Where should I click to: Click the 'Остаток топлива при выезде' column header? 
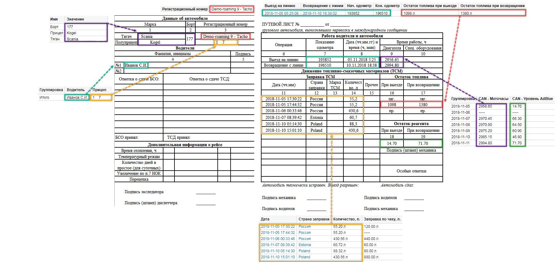[430, 6]
